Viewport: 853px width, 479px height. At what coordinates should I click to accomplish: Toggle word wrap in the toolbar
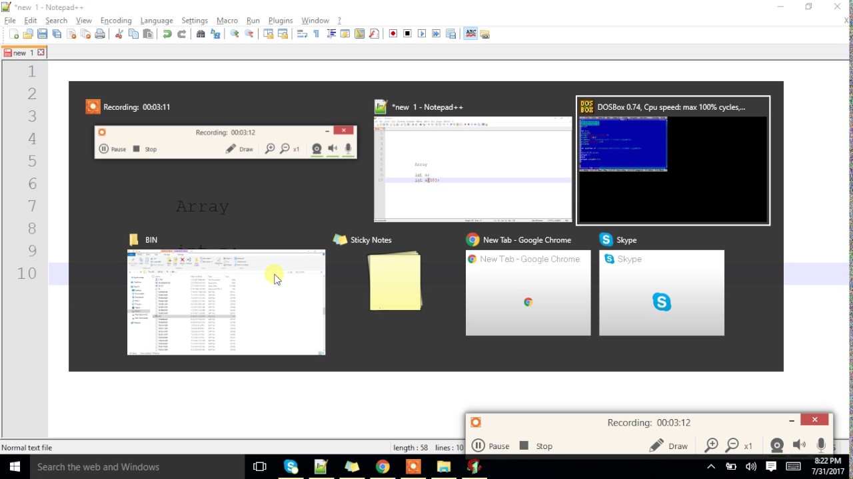tap(302, 34)
